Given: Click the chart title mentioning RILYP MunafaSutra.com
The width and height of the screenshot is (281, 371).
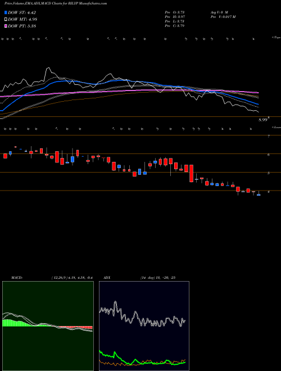Looking at the screenshot, I should (x=56, y=3).
